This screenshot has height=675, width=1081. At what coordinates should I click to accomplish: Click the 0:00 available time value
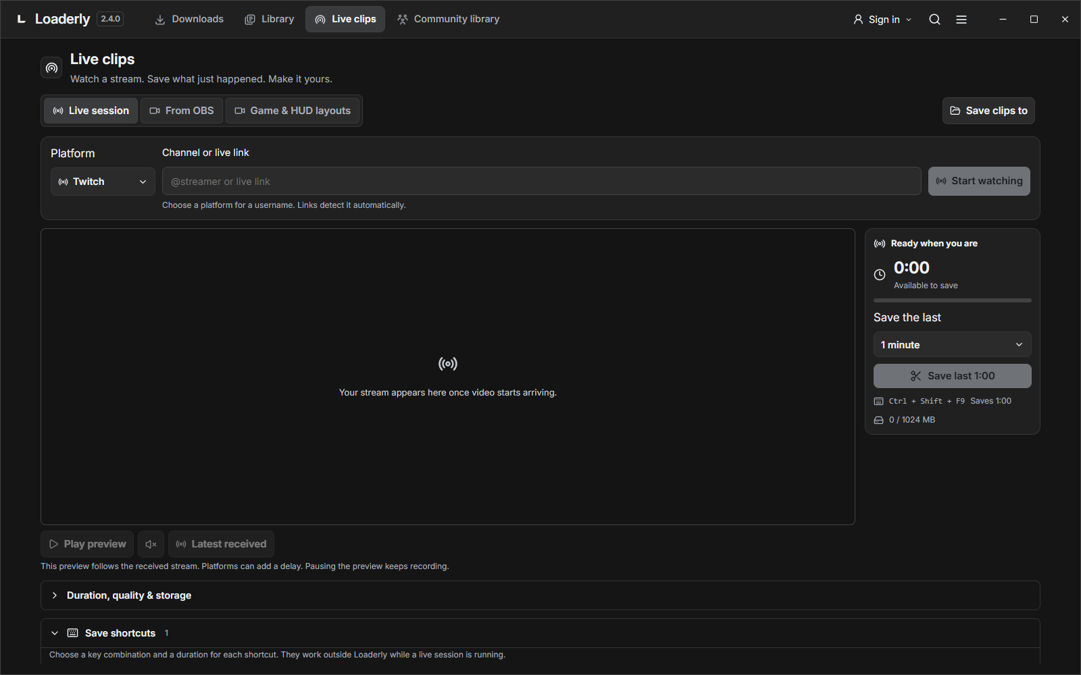(911, 268)
